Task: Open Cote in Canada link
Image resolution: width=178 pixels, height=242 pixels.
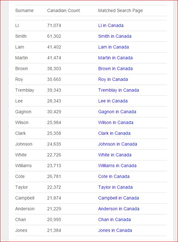Action: (x=114, y=177)
